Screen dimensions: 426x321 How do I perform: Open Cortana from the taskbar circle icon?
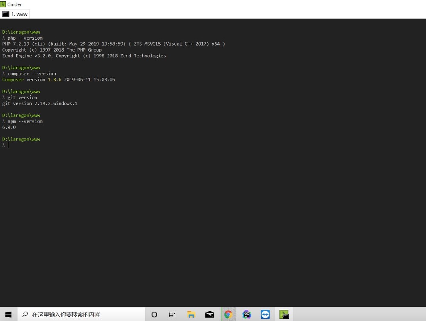point(154,315)
